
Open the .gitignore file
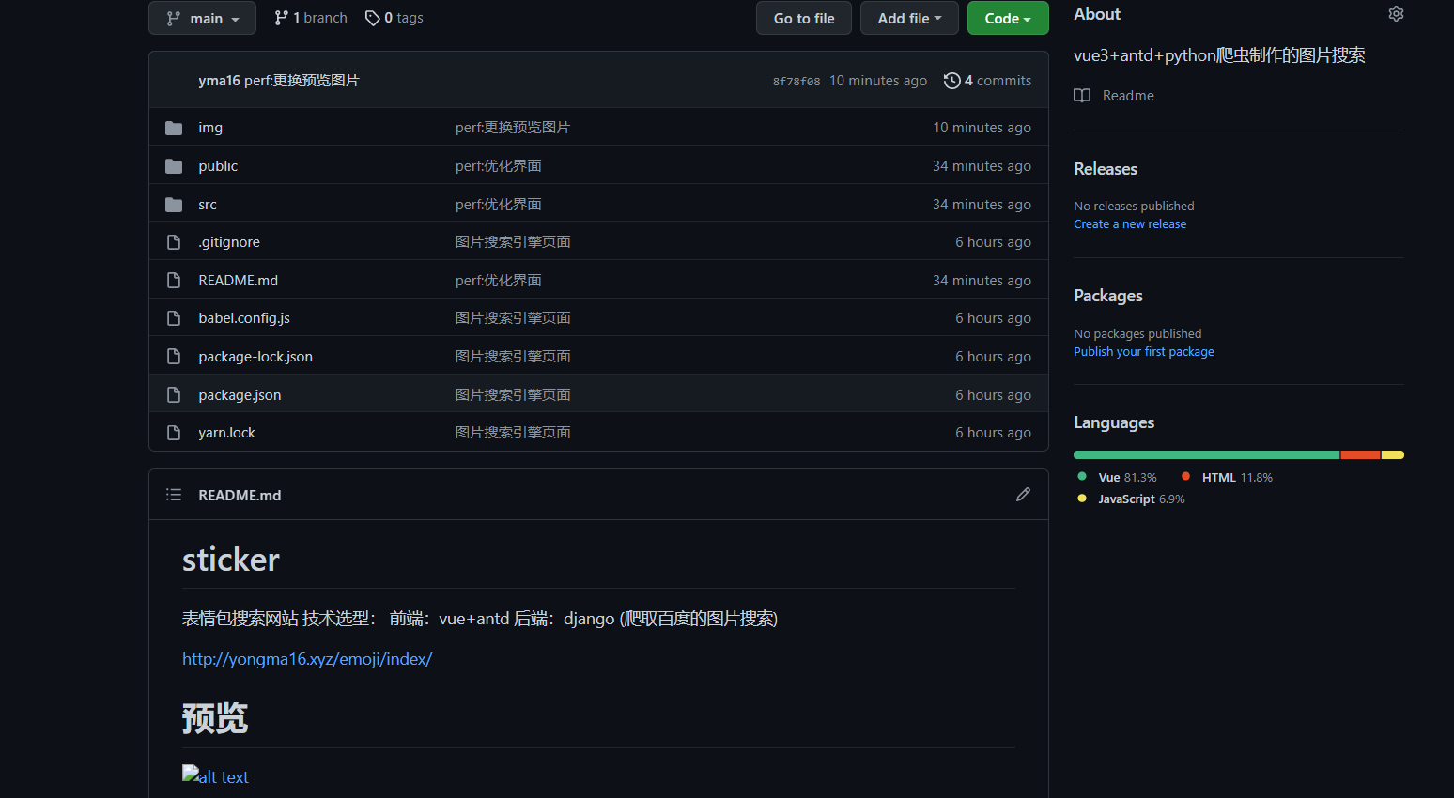point(229,242)
